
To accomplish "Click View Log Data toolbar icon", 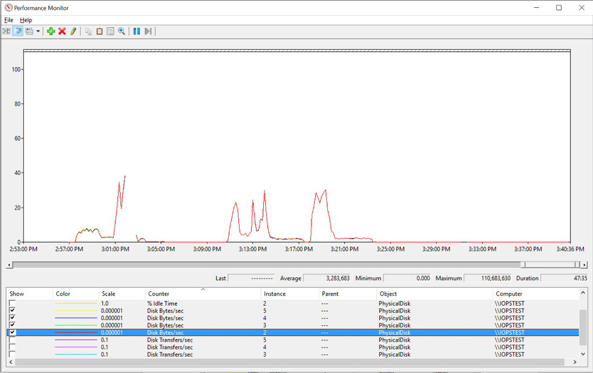I will point(18,31).
